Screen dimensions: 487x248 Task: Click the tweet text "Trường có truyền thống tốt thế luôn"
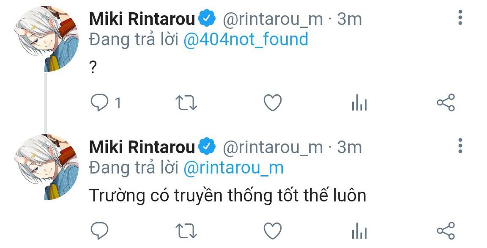coord(227,196)
